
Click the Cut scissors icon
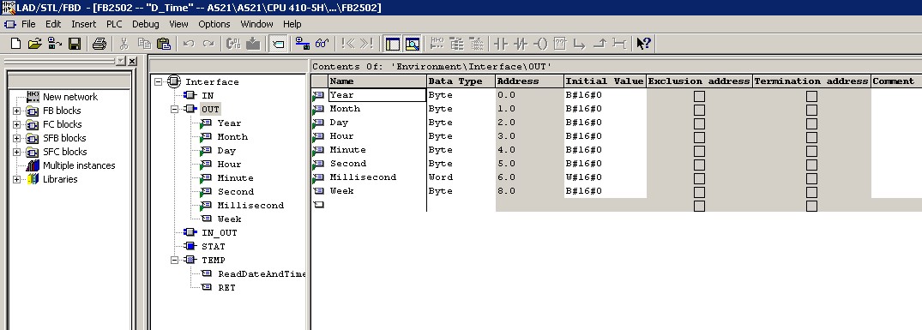(x=124, y=44)
